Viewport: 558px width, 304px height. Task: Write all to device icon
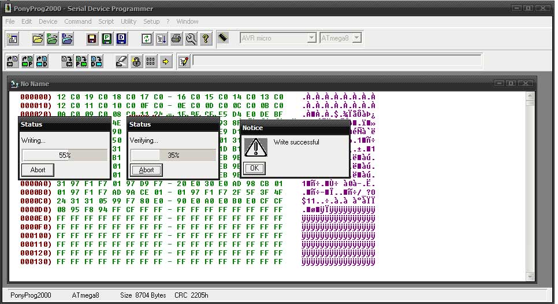pyautogui.click(x=67, y=62)
